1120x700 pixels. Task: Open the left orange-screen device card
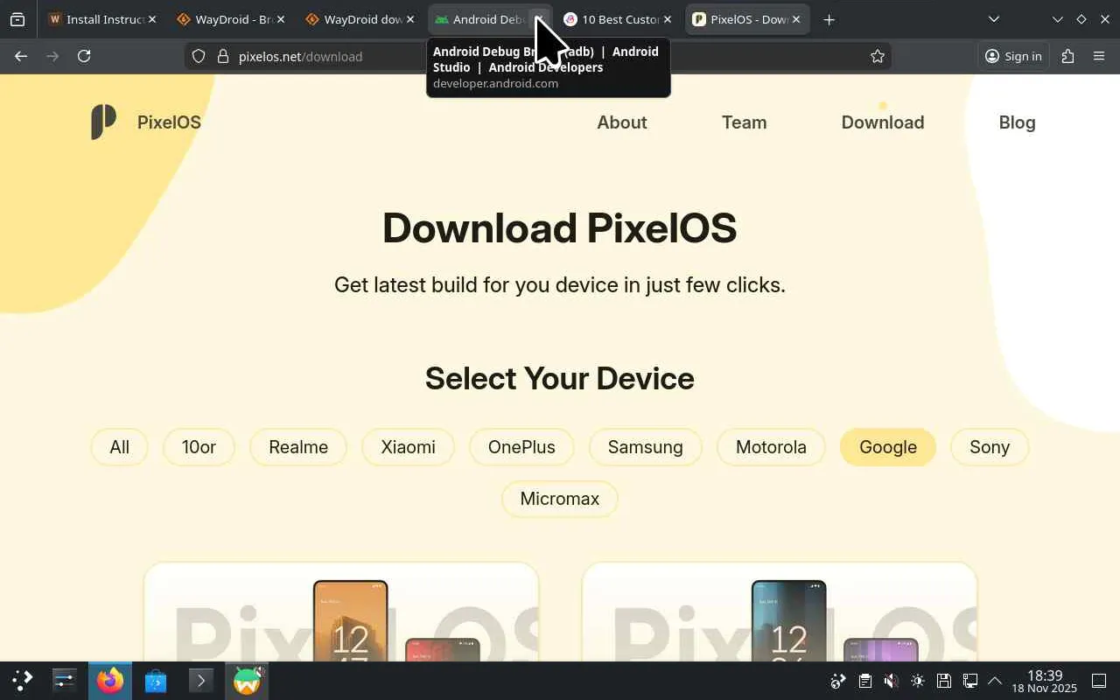[341, 612]
